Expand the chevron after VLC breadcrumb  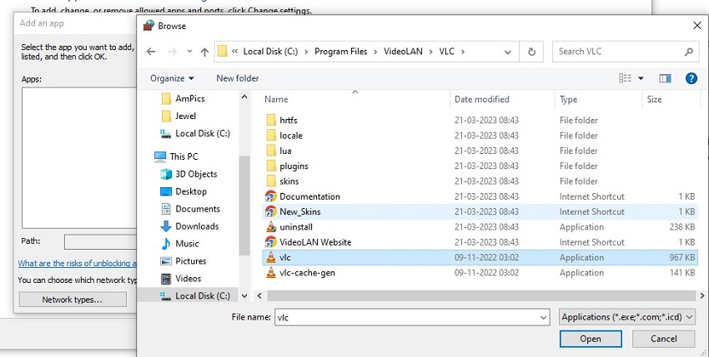[463, 52]
